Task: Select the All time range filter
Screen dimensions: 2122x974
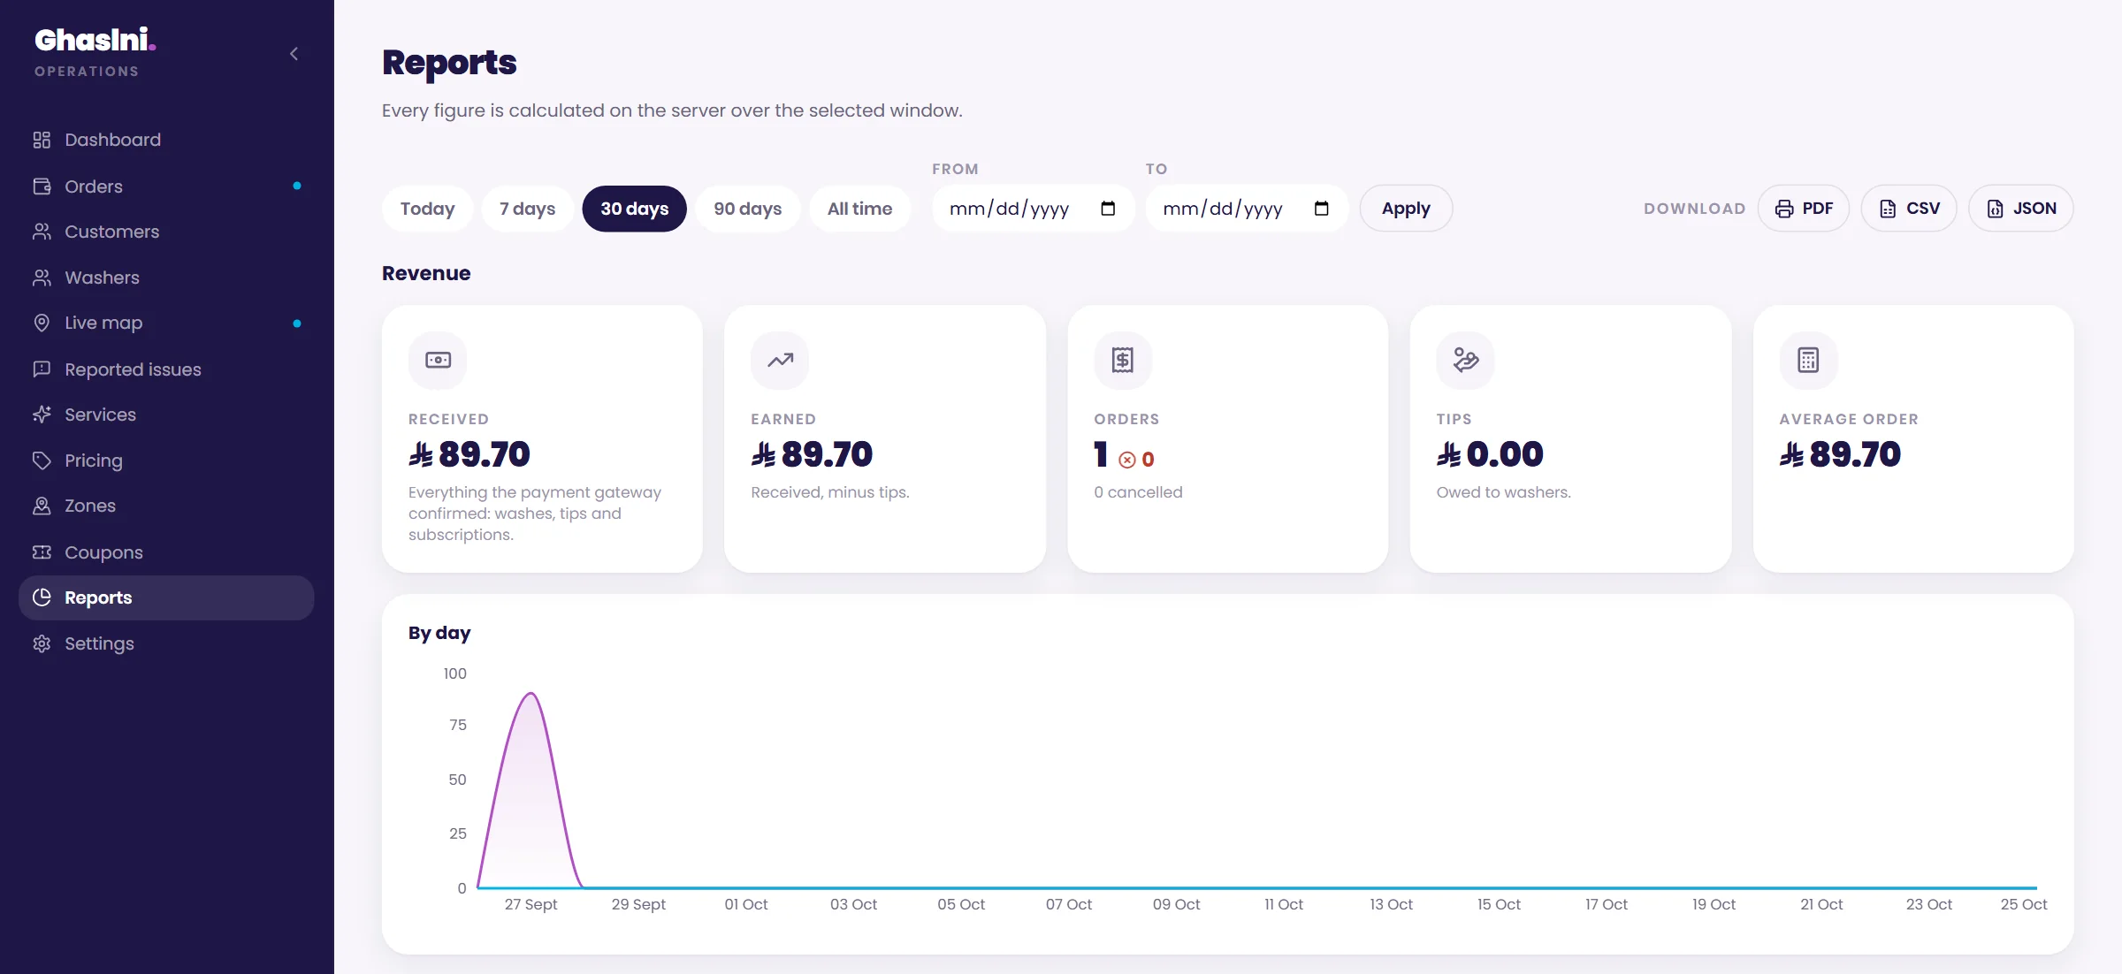Action: [x=860, y=209]
